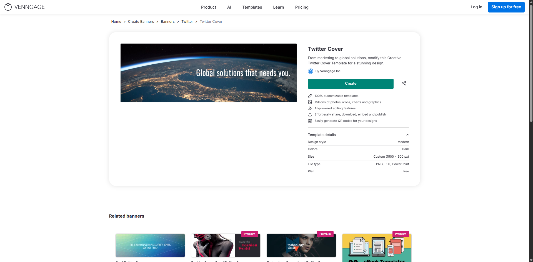Click the upload icon beside Effortlessly share
The width and height of the screenshot is (533, 262).
310,114
